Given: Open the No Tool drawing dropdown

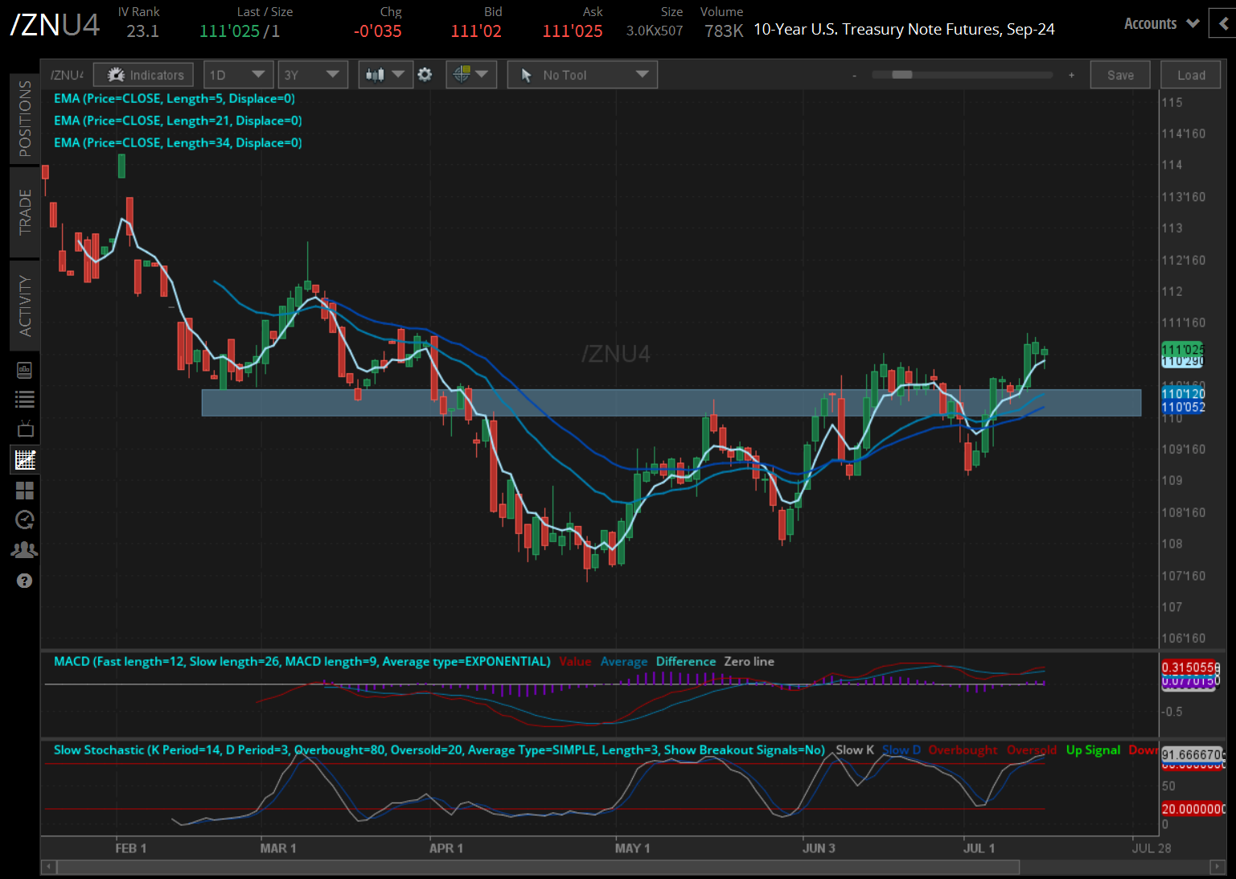Looking at the screenshot, I should pos(582,75).
